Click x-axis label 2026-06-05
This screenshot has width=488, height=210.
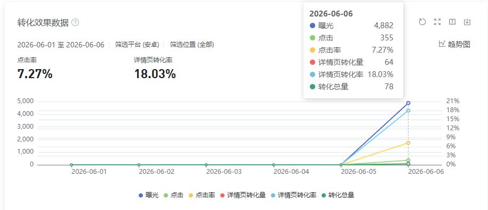[x=358, y=172]
